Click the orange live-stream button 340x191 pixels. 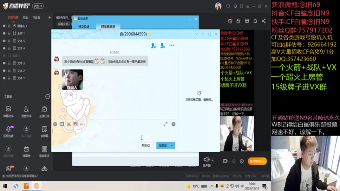click(x=257, y=161)
